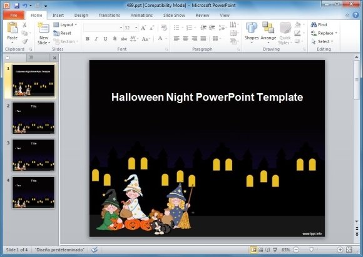Click the Find button
The height and width of the screenshot is (257, 363).
click(x=319, y=25)
